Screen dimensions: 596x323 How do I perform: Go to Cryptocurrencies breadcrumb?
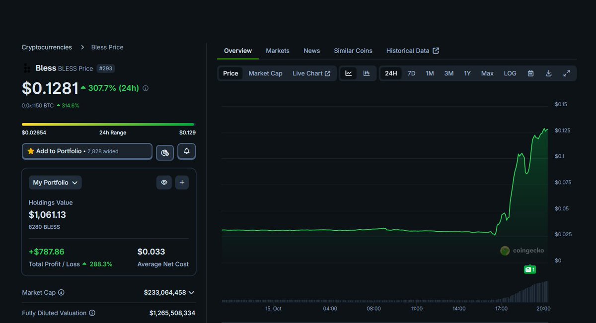47,47
